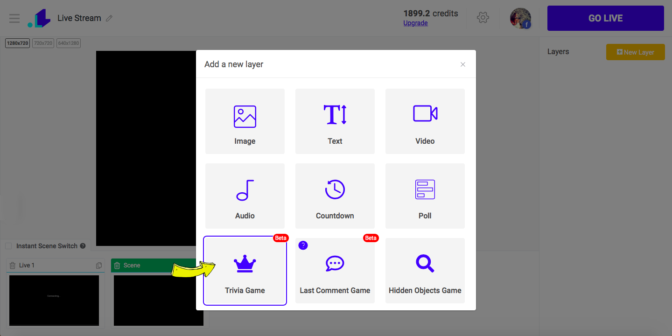Open the hamburger main menu
This screenshot has height=336, width=672.
point(14,18)
